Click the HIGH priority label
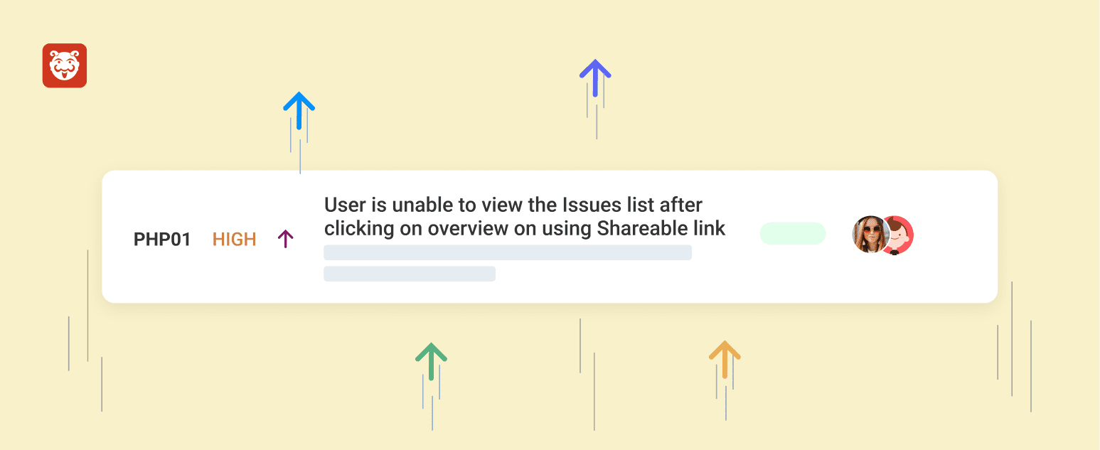This screenshot has width=1100, height=450. coord(234,240)
